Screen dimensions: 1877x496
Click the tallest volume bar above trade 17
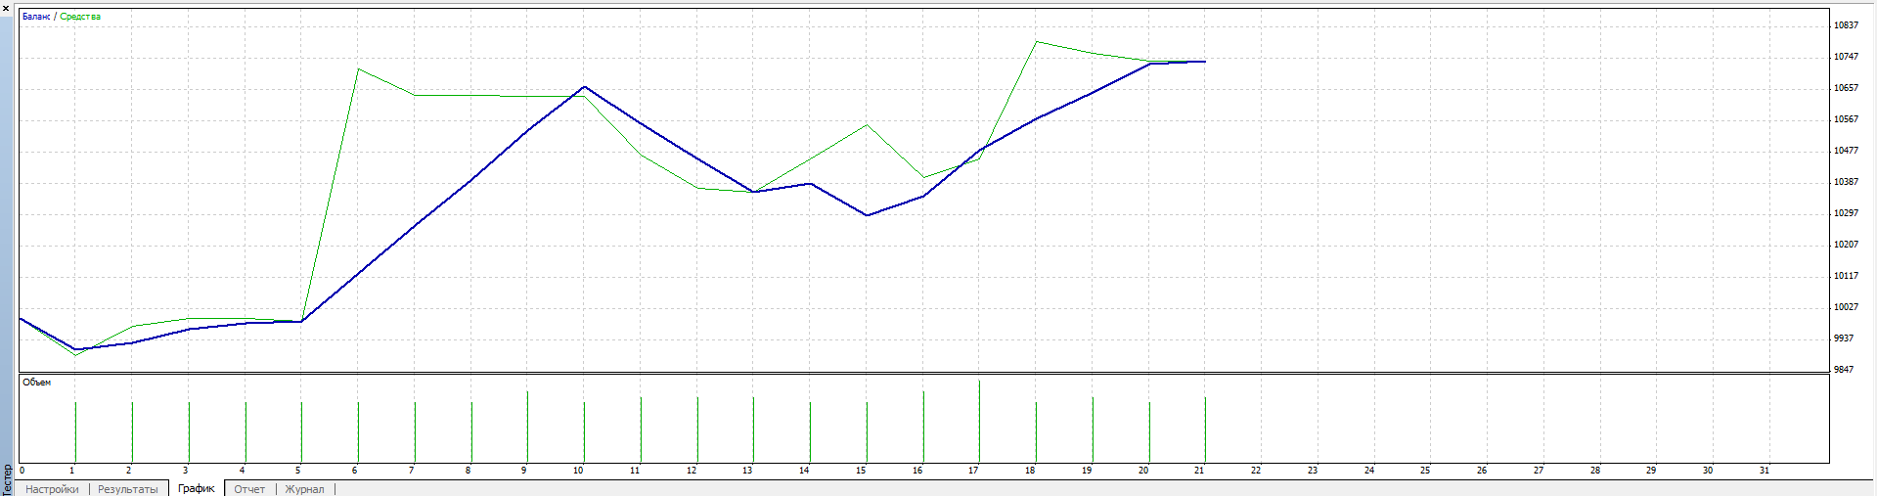tap(979, 421)
